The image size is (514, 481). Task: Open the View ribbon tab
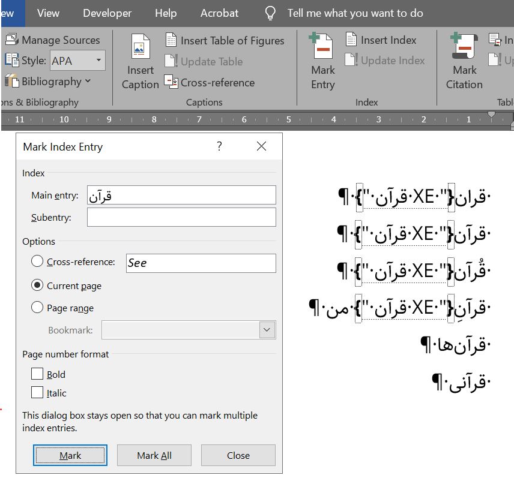(x=48, y=13)
